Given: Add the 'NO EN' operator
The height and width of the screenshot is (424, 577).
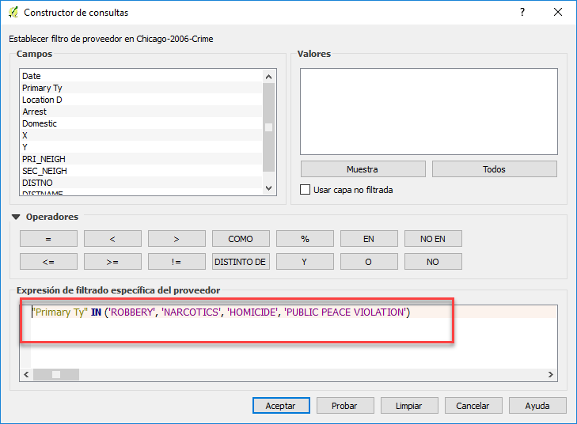Looking at the screenshot, I should [433, 239].
